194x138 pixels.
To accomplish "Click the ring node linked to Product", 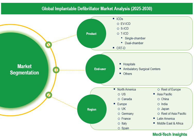I will (48, 45).
